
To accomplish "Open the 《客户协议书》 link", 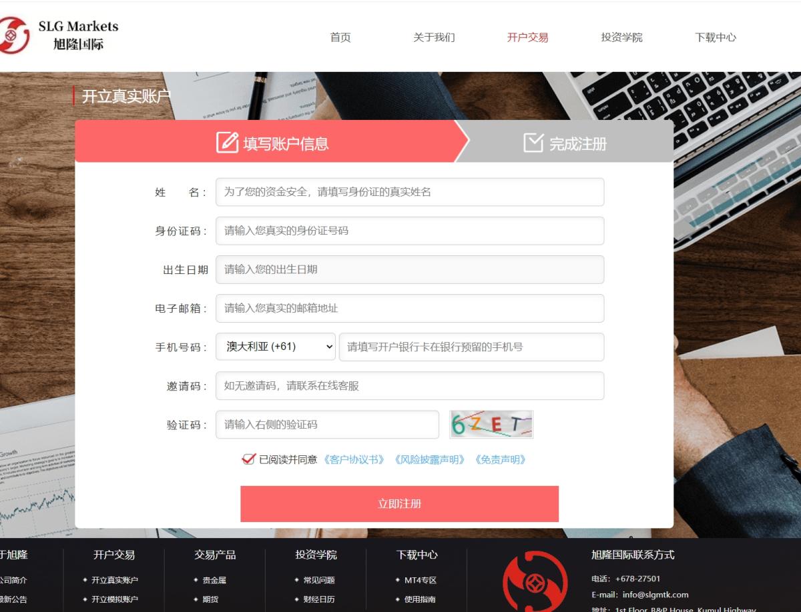I will click(354, 459).
